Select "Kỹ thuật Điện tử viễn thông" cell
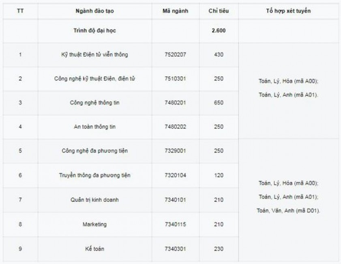Viewport: 341px width, 264px height. [94, 54]
